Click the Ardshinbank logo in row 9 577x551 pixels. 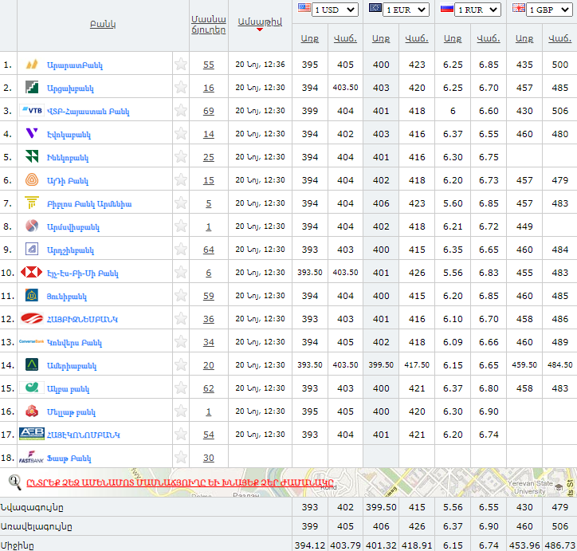click(x=32, y=249)
